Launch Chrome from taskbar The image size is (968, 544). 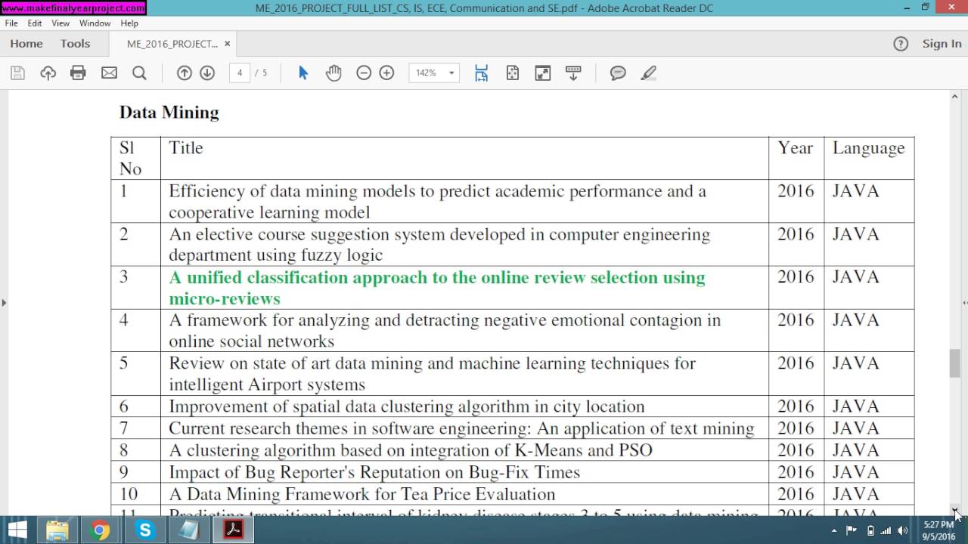(99, 530)
